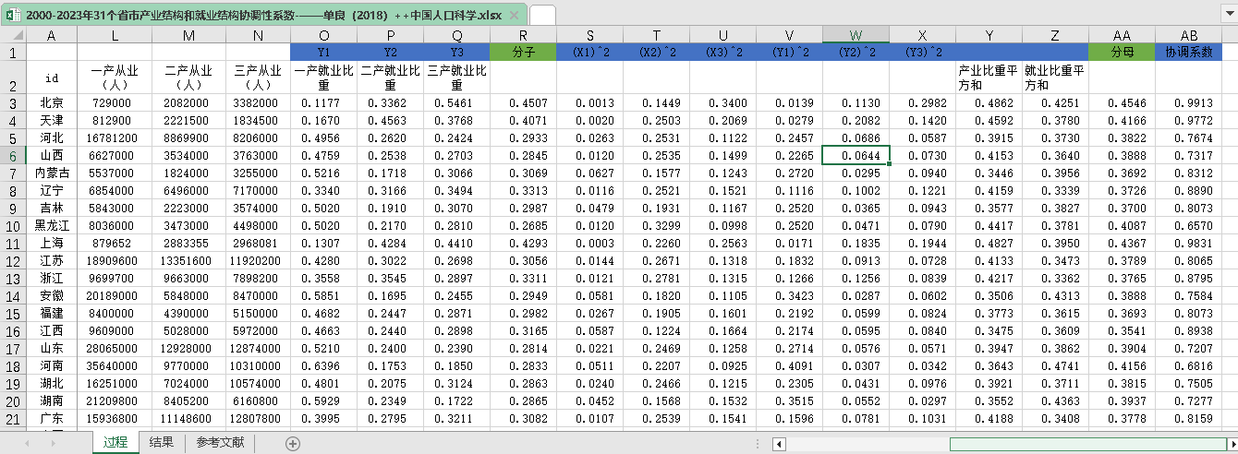
Task: Click the cell with value 729000
Action: point(115,104)
